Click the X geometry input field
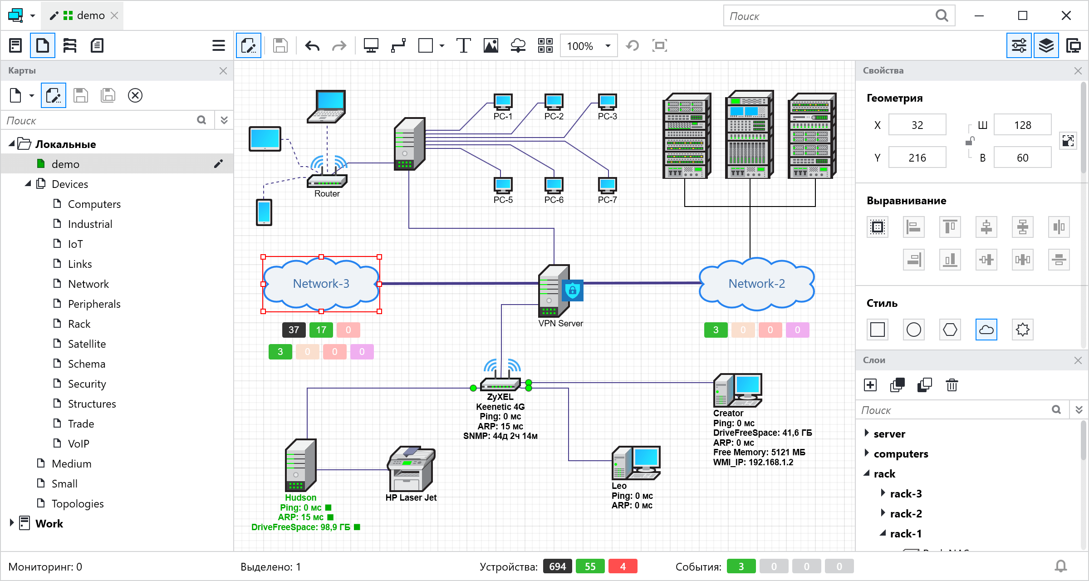This screenshot has width=1089, height=581. pos(917,125)
